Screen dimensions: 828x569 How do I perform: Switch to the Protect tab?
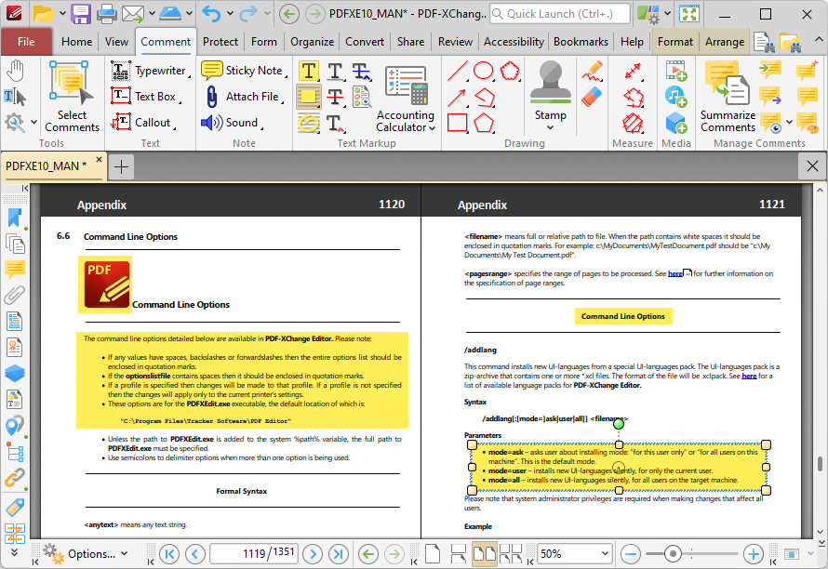pos(220,42)
